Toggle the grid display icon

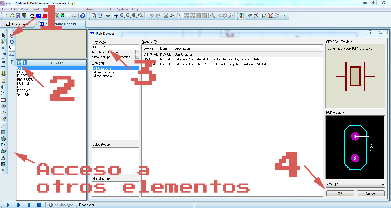pyautogui.click(x=100, y=16)
